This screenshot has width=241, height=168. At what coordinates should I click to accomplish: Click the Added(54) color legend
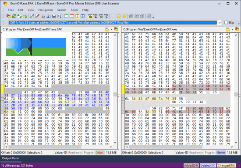[191, 165]
